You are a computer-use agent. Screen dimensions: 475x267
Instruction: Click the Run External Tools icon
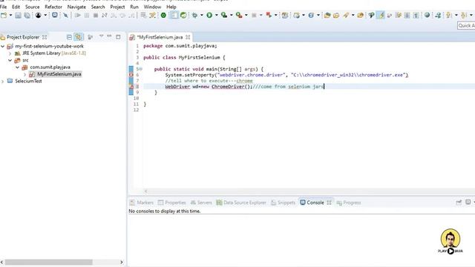pyautogui.click(x=239, y=15)
